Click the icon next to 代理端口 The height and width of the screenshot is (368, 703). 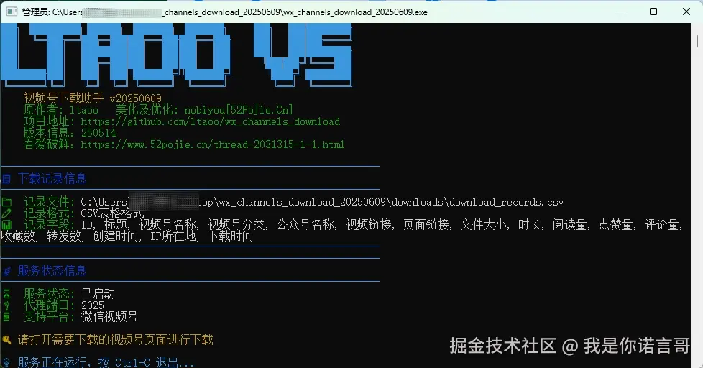6,305
